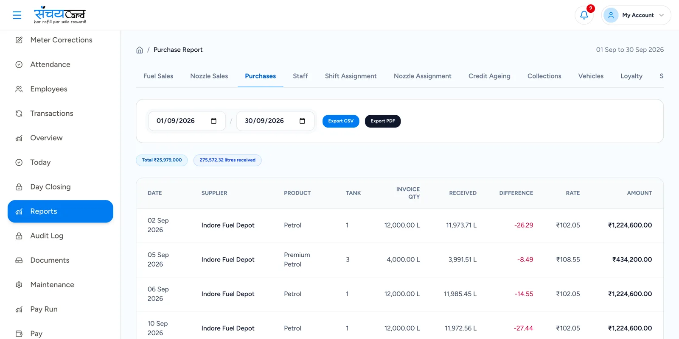Click the Day Closing lock icon
Viewport: 679px width, 339px height.
[x=19, y=187]
